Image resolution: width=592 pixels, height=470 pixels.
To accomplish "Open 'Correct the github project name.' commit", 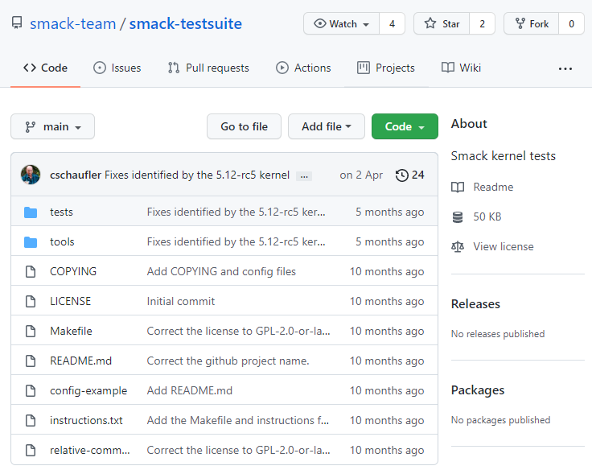I will (x=228, y=361).
